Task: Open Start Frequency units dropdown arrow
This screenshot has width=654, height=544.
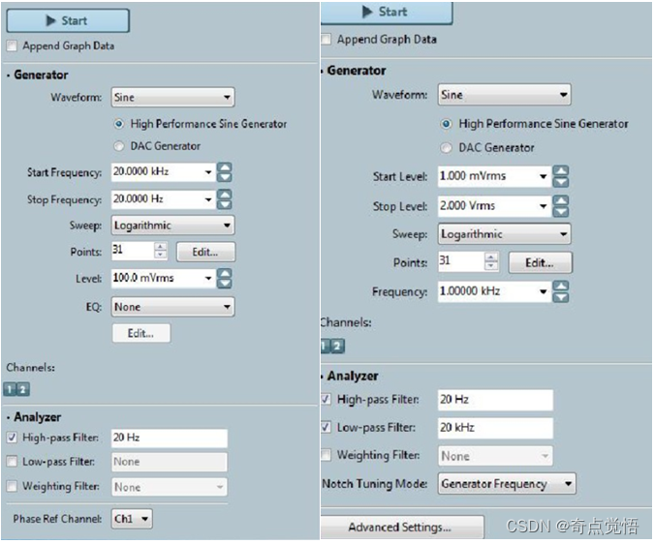Action: point(208,172)
